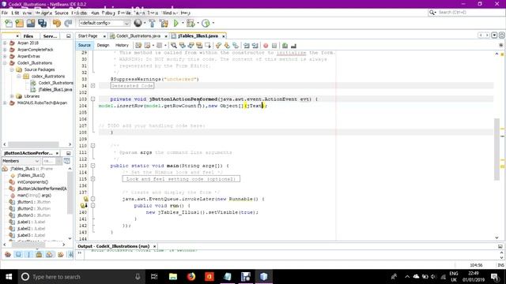506x284 pixels.
Task: Select MAGNUS RoboTech@Arpan project
Action: point(42,103)
